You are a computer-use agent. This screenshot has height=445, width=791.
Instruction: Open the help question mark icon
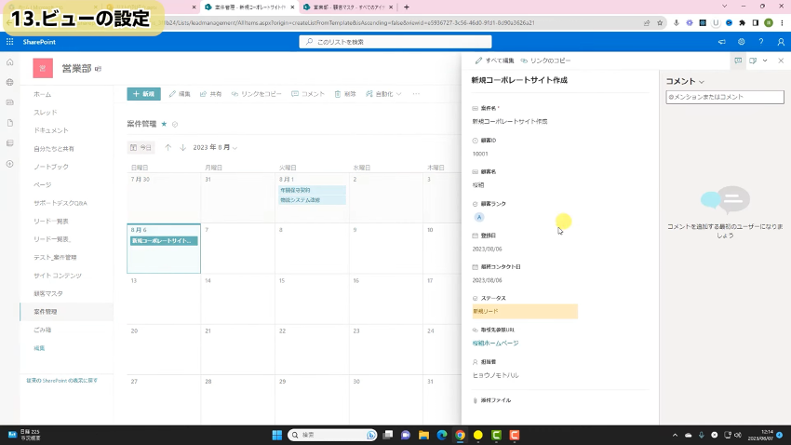point(761,42)
